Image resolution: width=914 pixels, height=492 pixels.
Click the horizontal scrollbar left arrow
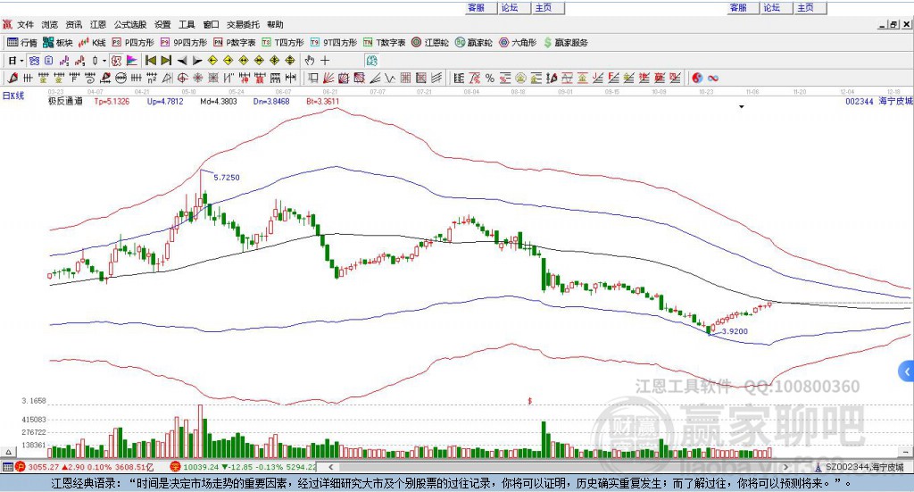click(x=330, y=467)
